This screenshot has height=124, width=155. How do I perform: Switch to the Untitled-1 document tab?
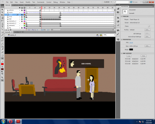click(x=19, y=32)
